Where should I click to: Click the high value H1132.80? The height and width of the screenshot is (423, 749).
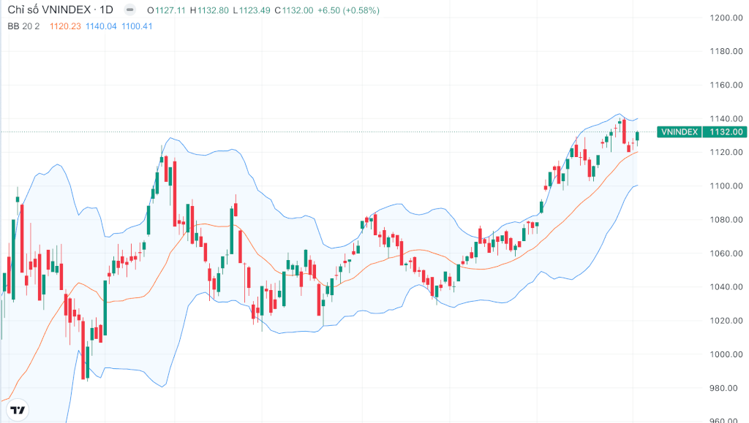(x=209, y=10)
